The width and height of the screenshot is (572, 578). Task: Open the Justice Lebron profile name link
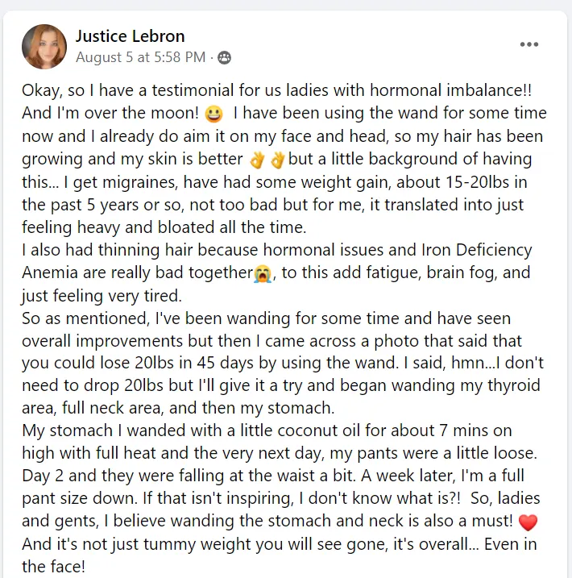pos(130,36)
